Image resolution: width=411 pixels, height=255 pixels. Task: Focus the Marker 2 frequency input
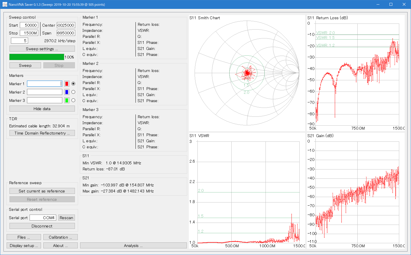(44, 92)
